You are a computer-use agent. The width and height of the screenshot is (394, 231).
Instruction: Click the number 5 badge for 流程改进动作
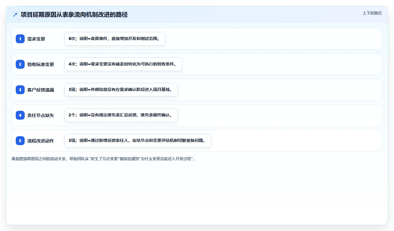(x=20, y=141)
